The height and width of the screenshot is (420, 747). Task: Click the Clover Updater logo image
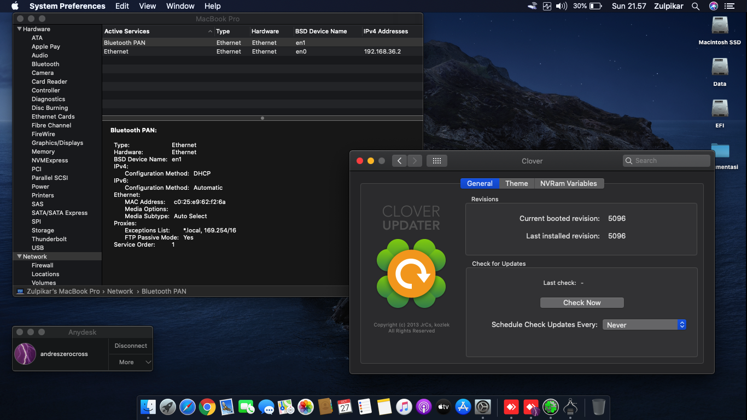click(x=411, y=273)
